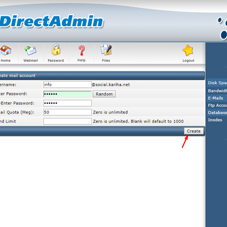
Task: Click the Create button
Action: pyautogui.click(x=194, y=131)
